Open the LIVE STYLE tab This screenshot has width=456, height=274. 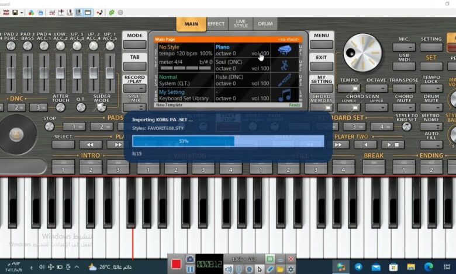(x=240, y=24)
